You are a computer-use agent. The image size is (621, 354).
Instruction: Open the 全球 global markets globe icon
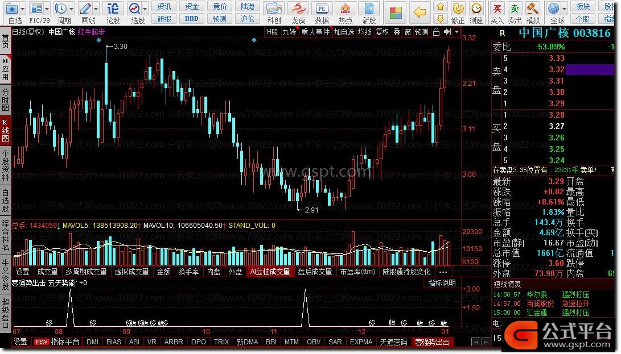point(554,9)
